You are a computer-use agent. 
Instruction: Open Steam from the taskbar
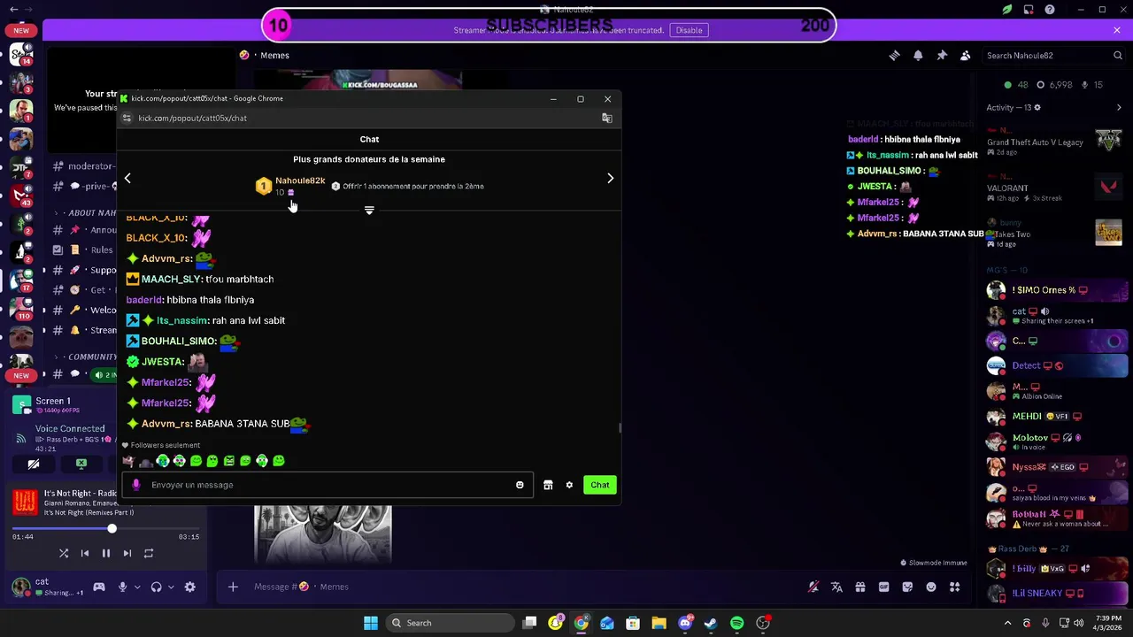pyautogui.click(x=710, y=623)
